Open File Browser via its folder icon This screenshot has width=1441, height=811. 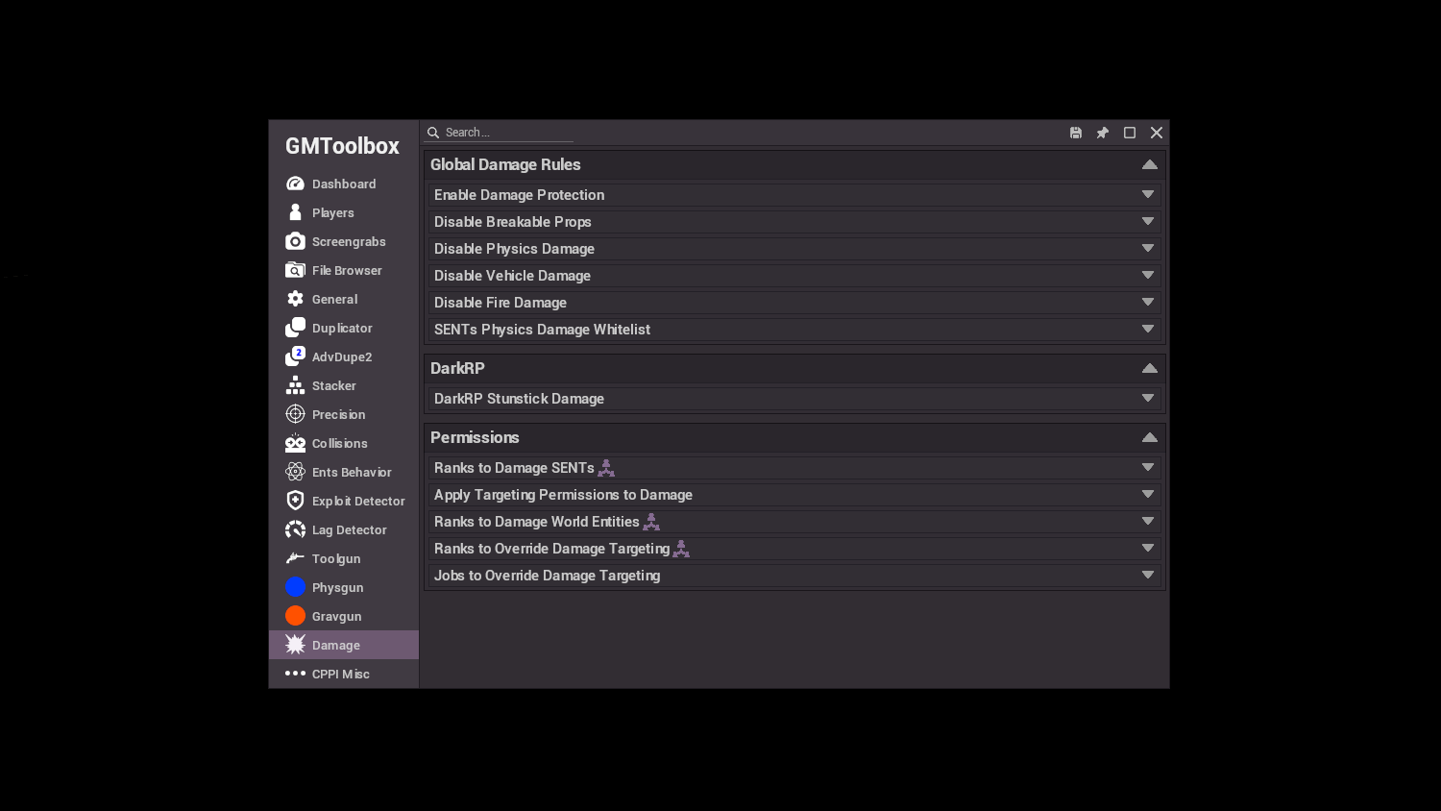click(295, 270)
